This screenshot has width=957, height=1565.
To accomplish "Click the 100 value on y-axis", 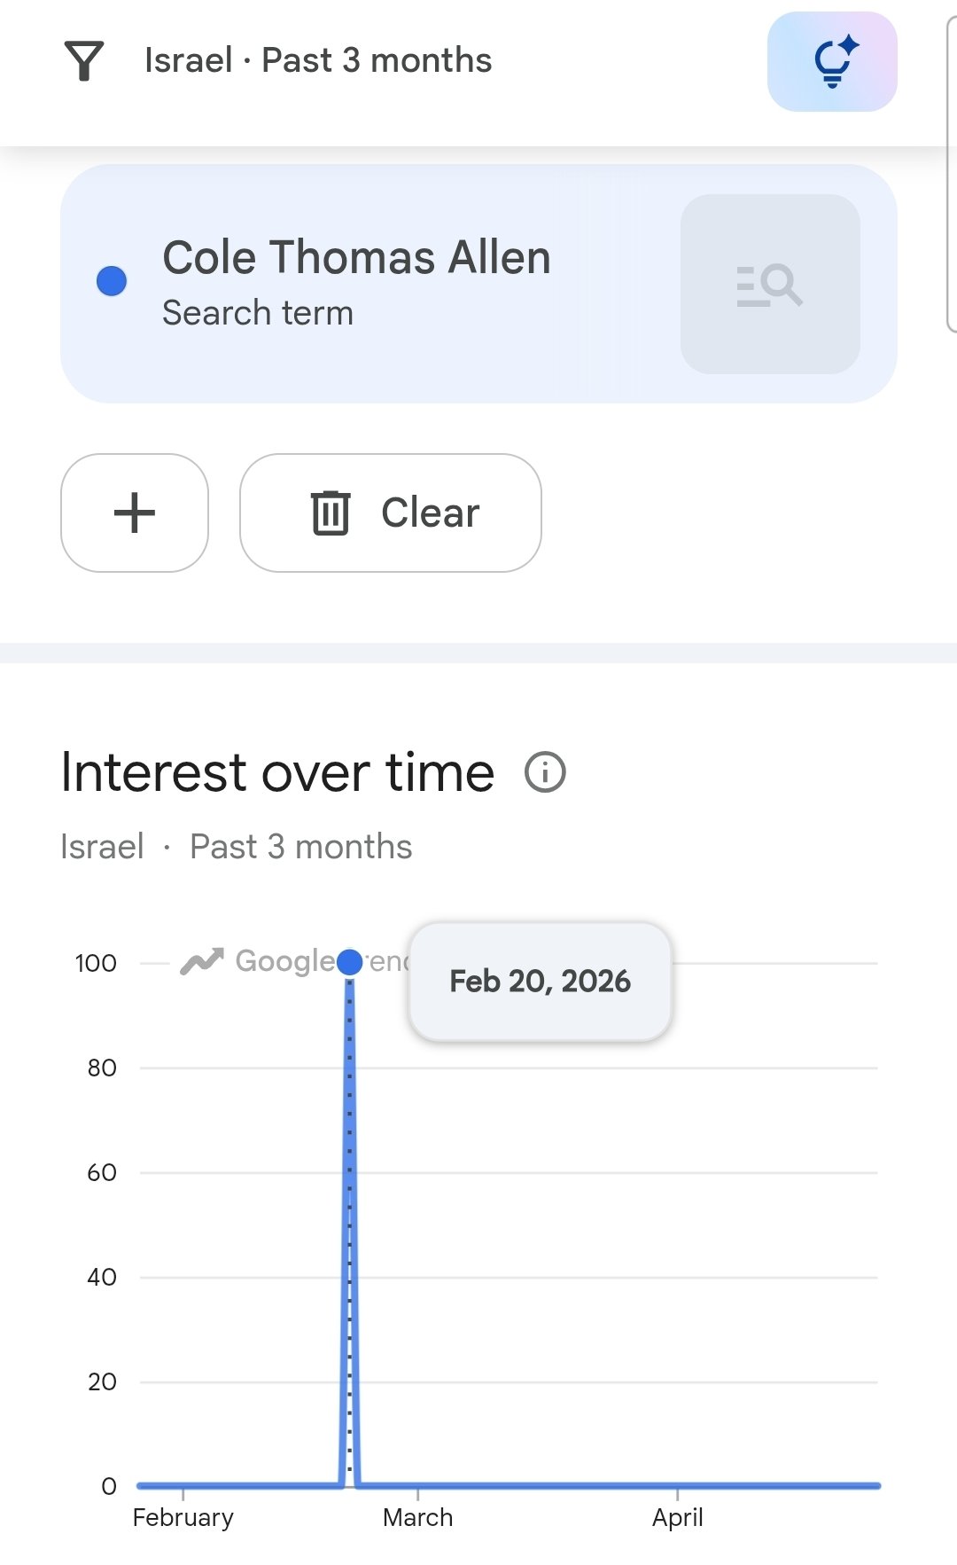I will tap(96, 963).
